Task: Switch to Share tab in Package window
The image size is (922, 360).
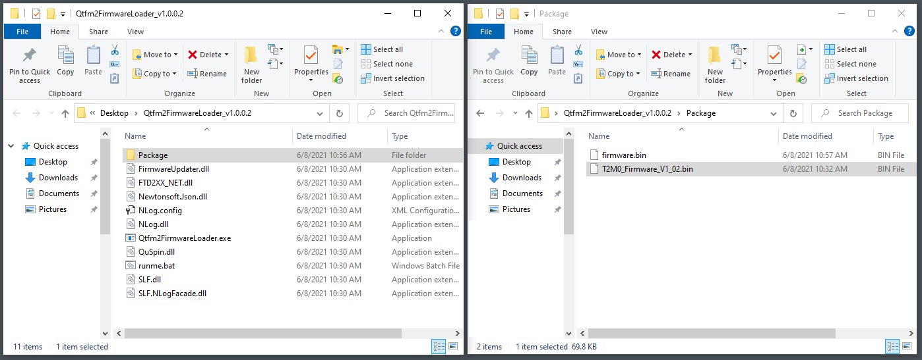Action: click(563, 31)
